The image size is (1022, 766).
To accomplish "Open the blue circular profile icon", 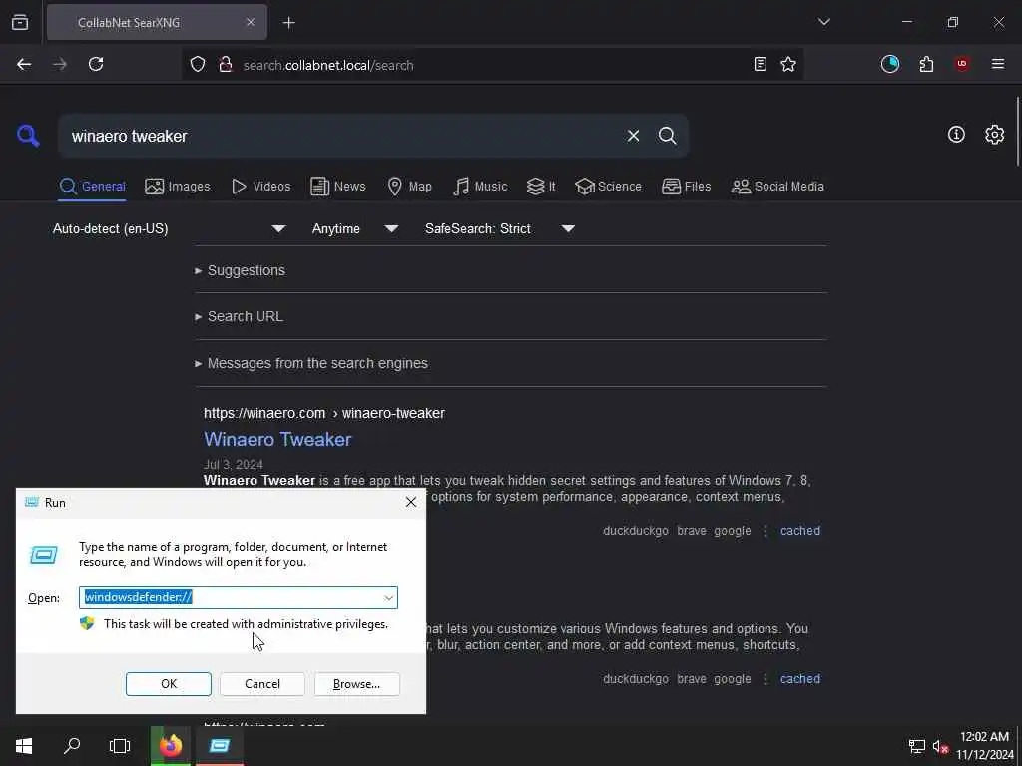I will coord(889,64).
